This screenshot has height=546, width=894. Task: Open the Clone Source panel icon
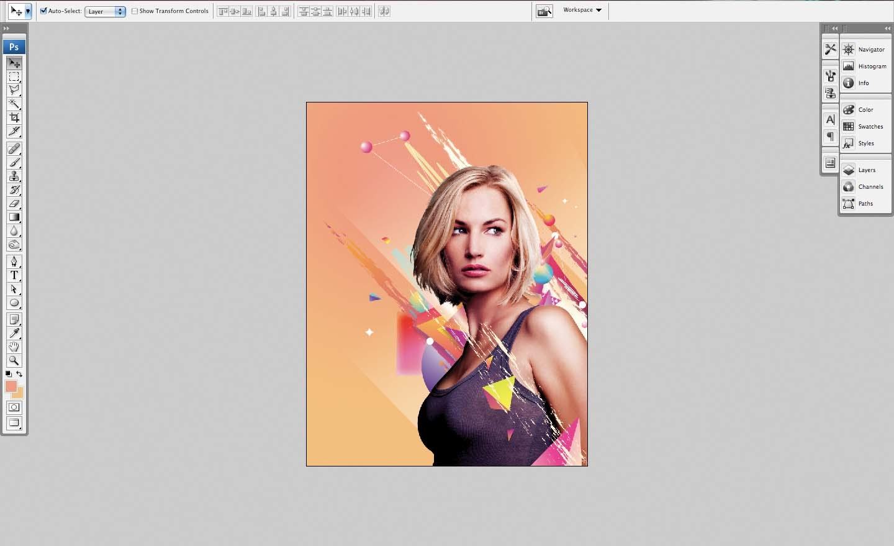[x=830, y=93]
